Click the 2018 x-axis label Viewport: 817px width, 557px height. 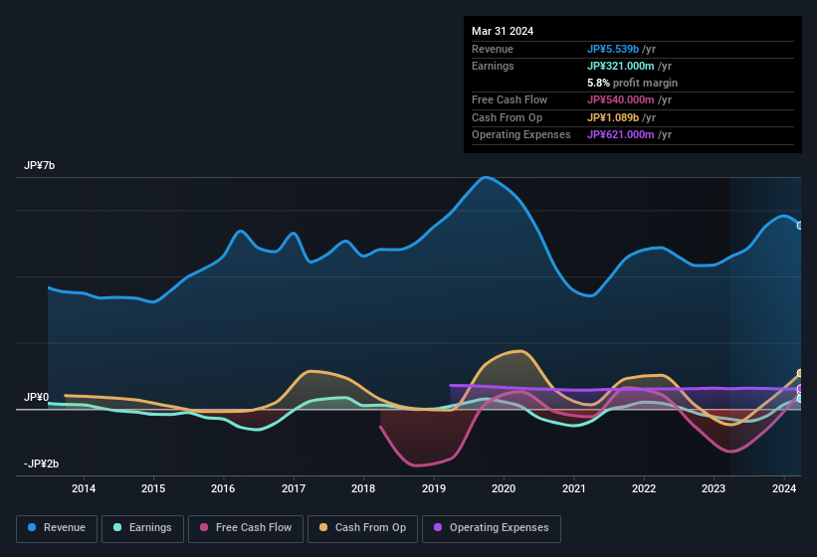[363, 488]
